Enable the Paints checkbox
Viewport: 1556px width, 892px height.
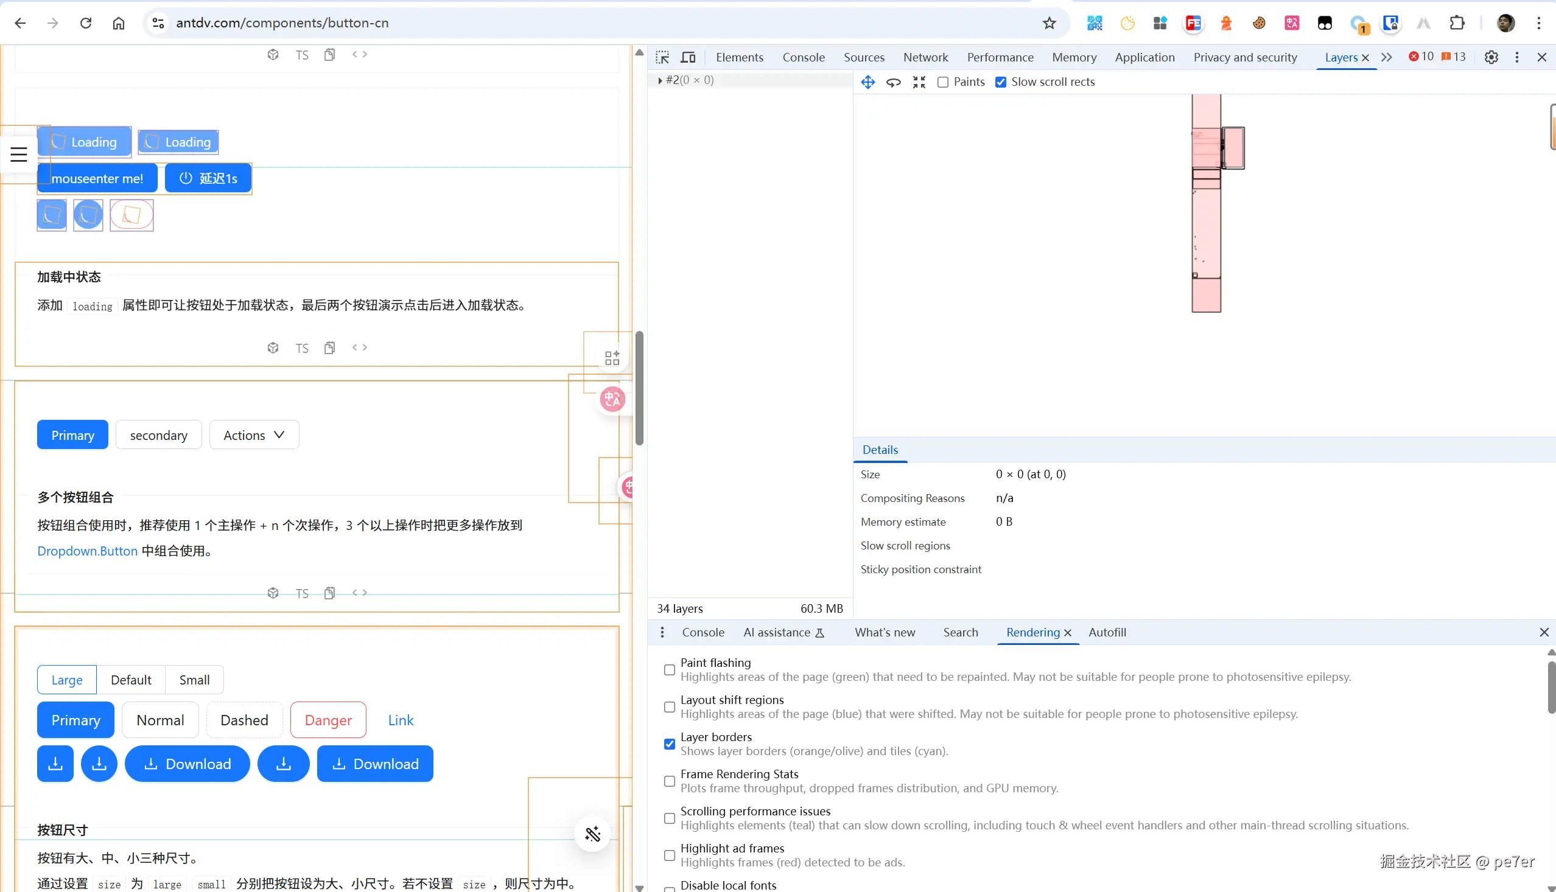943,82
